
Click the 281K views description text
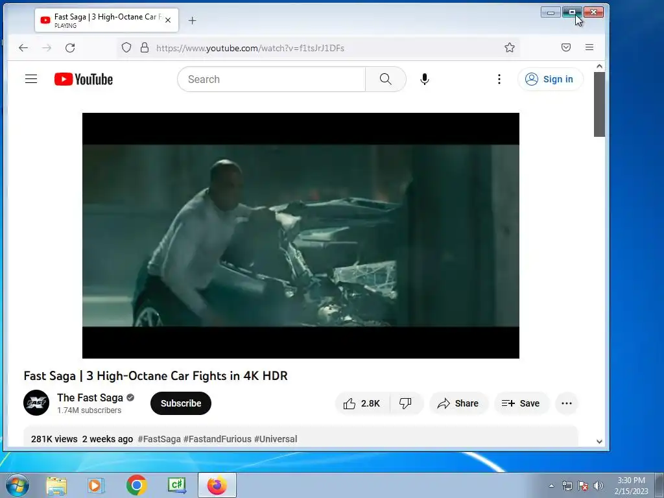[54, 439]
